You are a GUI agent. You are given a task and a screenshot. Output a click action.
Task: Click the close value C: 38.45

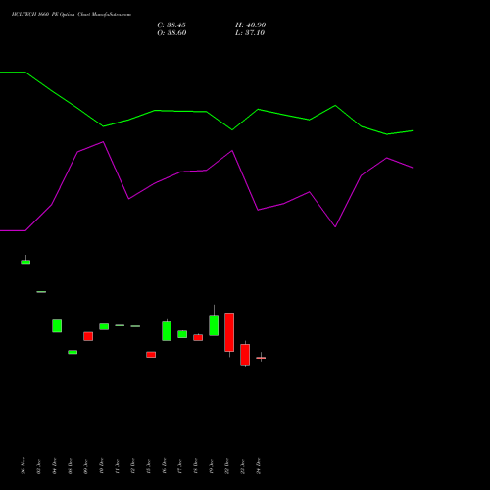tap(171, 25)
